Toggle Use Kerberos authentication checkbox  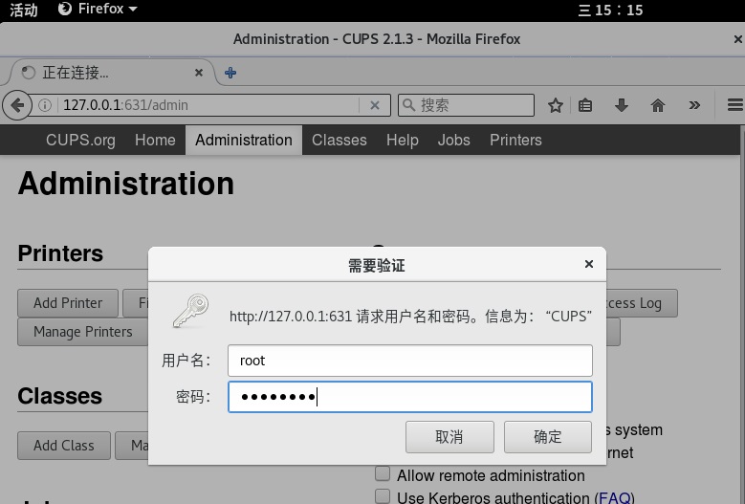tap(383, 496)
